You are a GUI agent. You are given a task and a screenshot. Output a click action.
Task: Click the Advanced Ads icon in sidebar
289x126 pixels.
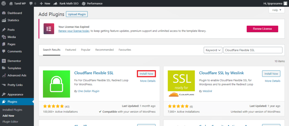(4, 75)
